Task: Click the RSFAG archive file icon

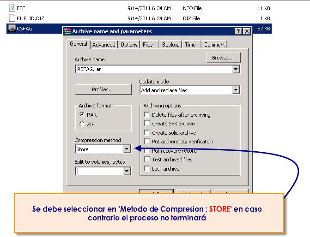Action: 12,29
